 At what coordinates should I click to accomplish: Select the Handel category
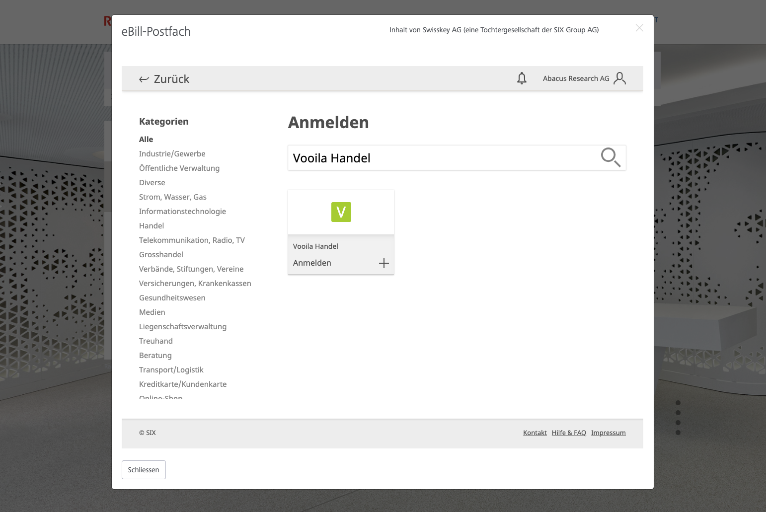(x=152, y=225)
